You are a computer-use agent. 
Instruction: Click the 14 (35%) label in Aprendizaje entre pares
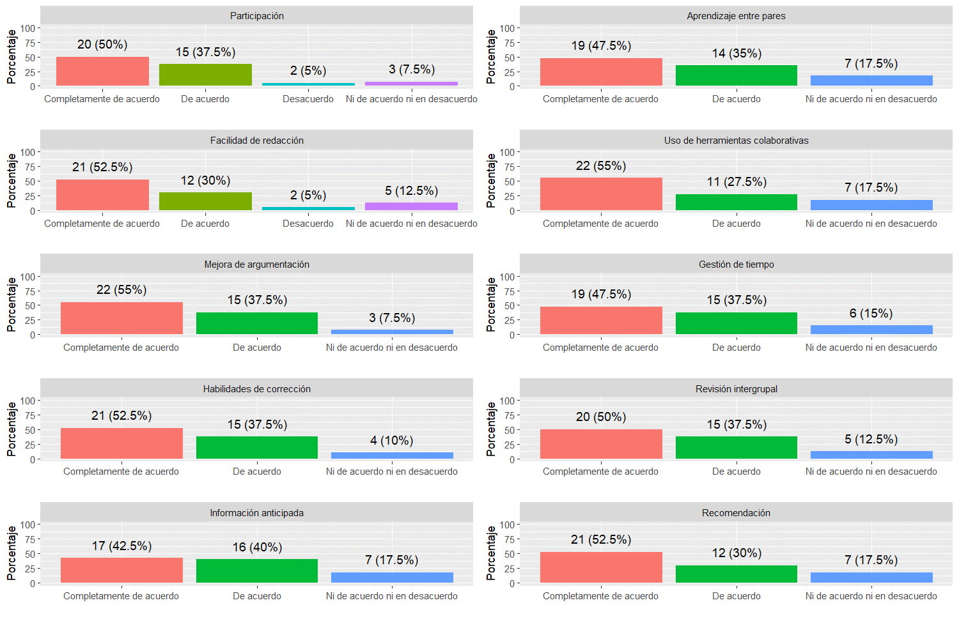(x=737, y=53)
